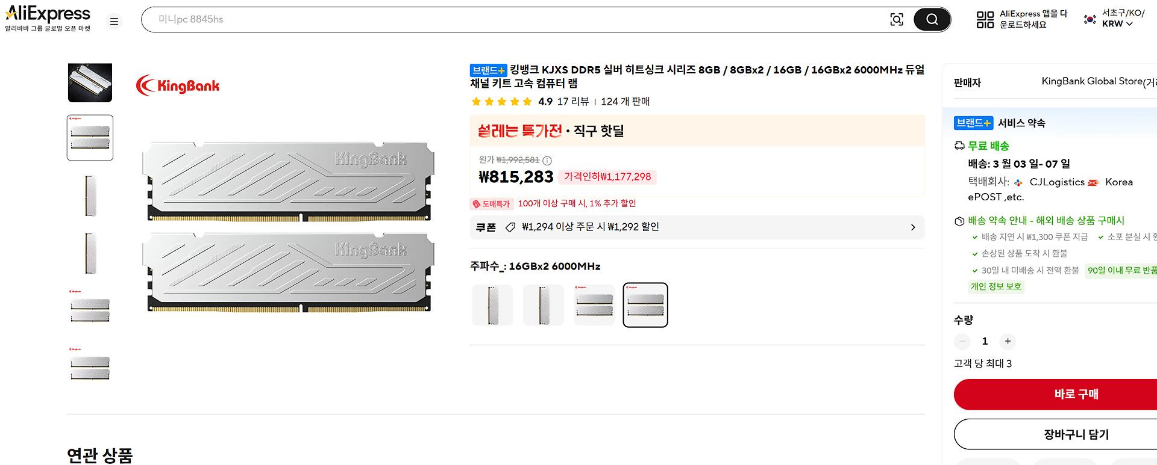Expand the coupon discount row
Image resolution: width=1157 pixels, height=465 pixels.
click(x=912, y=227)
